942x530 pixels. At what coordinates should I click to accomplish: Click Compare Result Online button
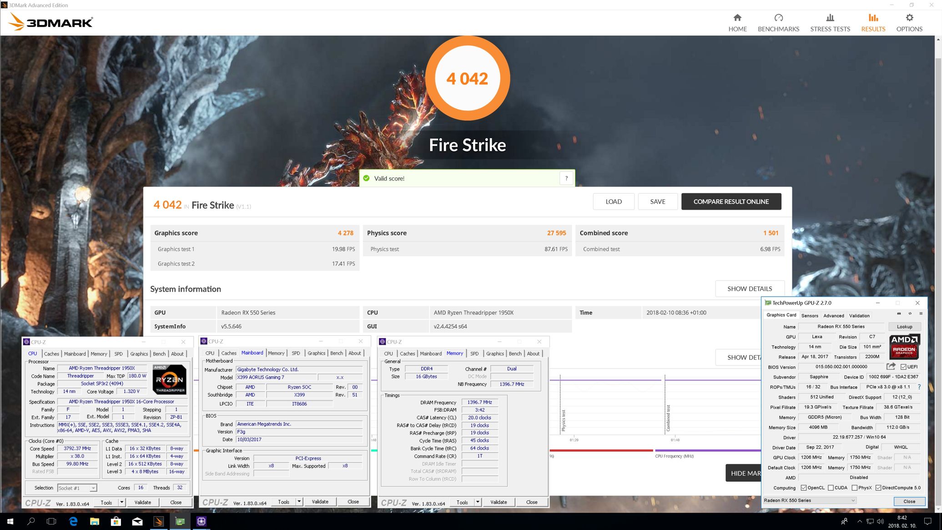pyautogui.click(x=730, y=202)
